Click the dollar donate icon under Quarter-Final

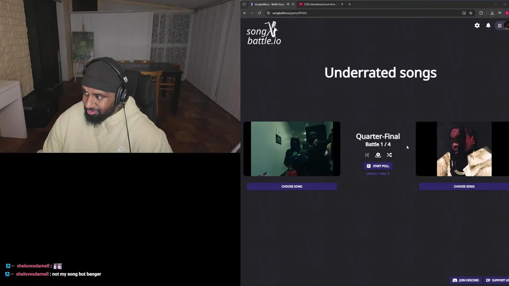click(x=378, y=155)
